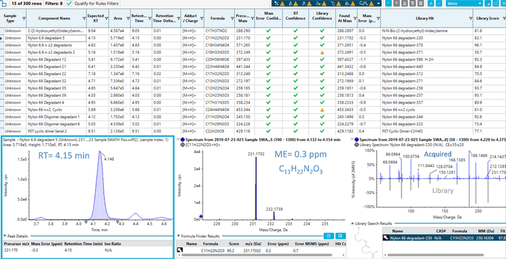Click the blue dot of MS spectrum title

coord(183,140)
